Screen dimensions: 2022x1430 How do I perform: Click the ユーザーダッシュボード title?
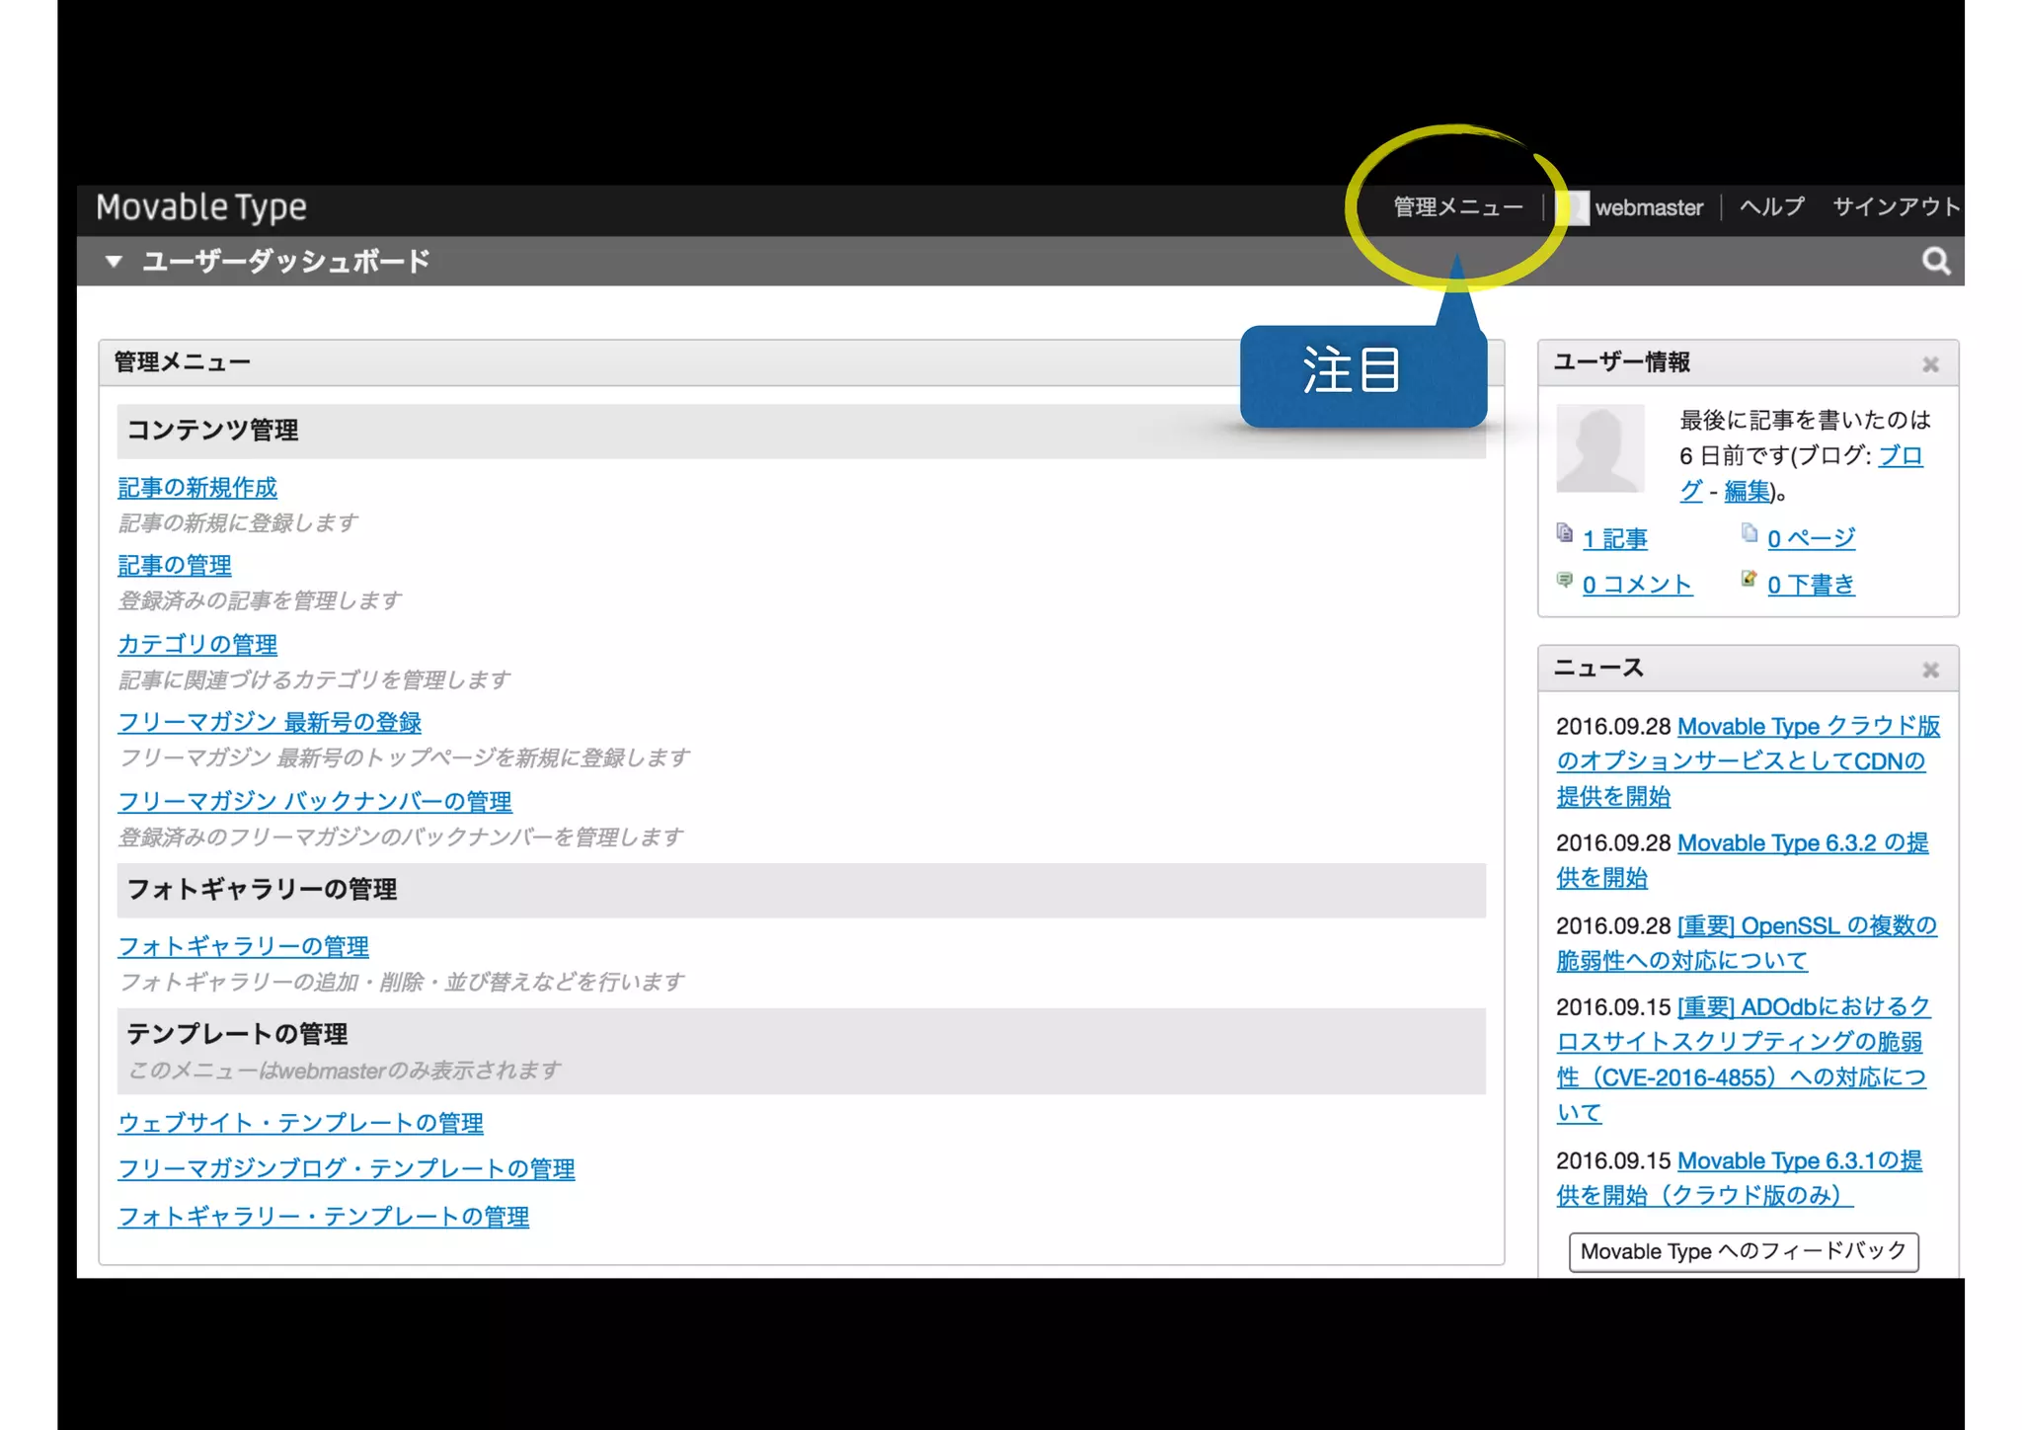286,261
